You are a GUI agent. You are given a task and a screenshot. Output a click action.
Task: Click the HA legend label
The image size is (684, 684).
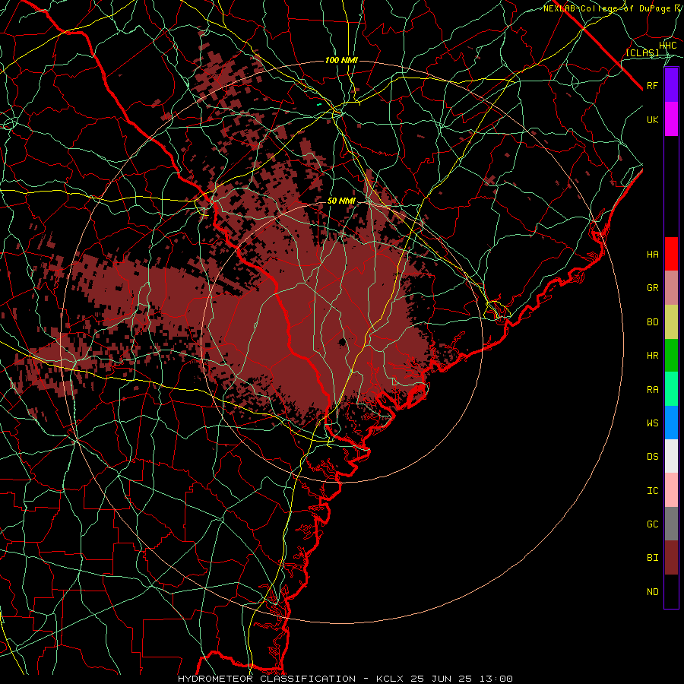(x=653, y=254)
